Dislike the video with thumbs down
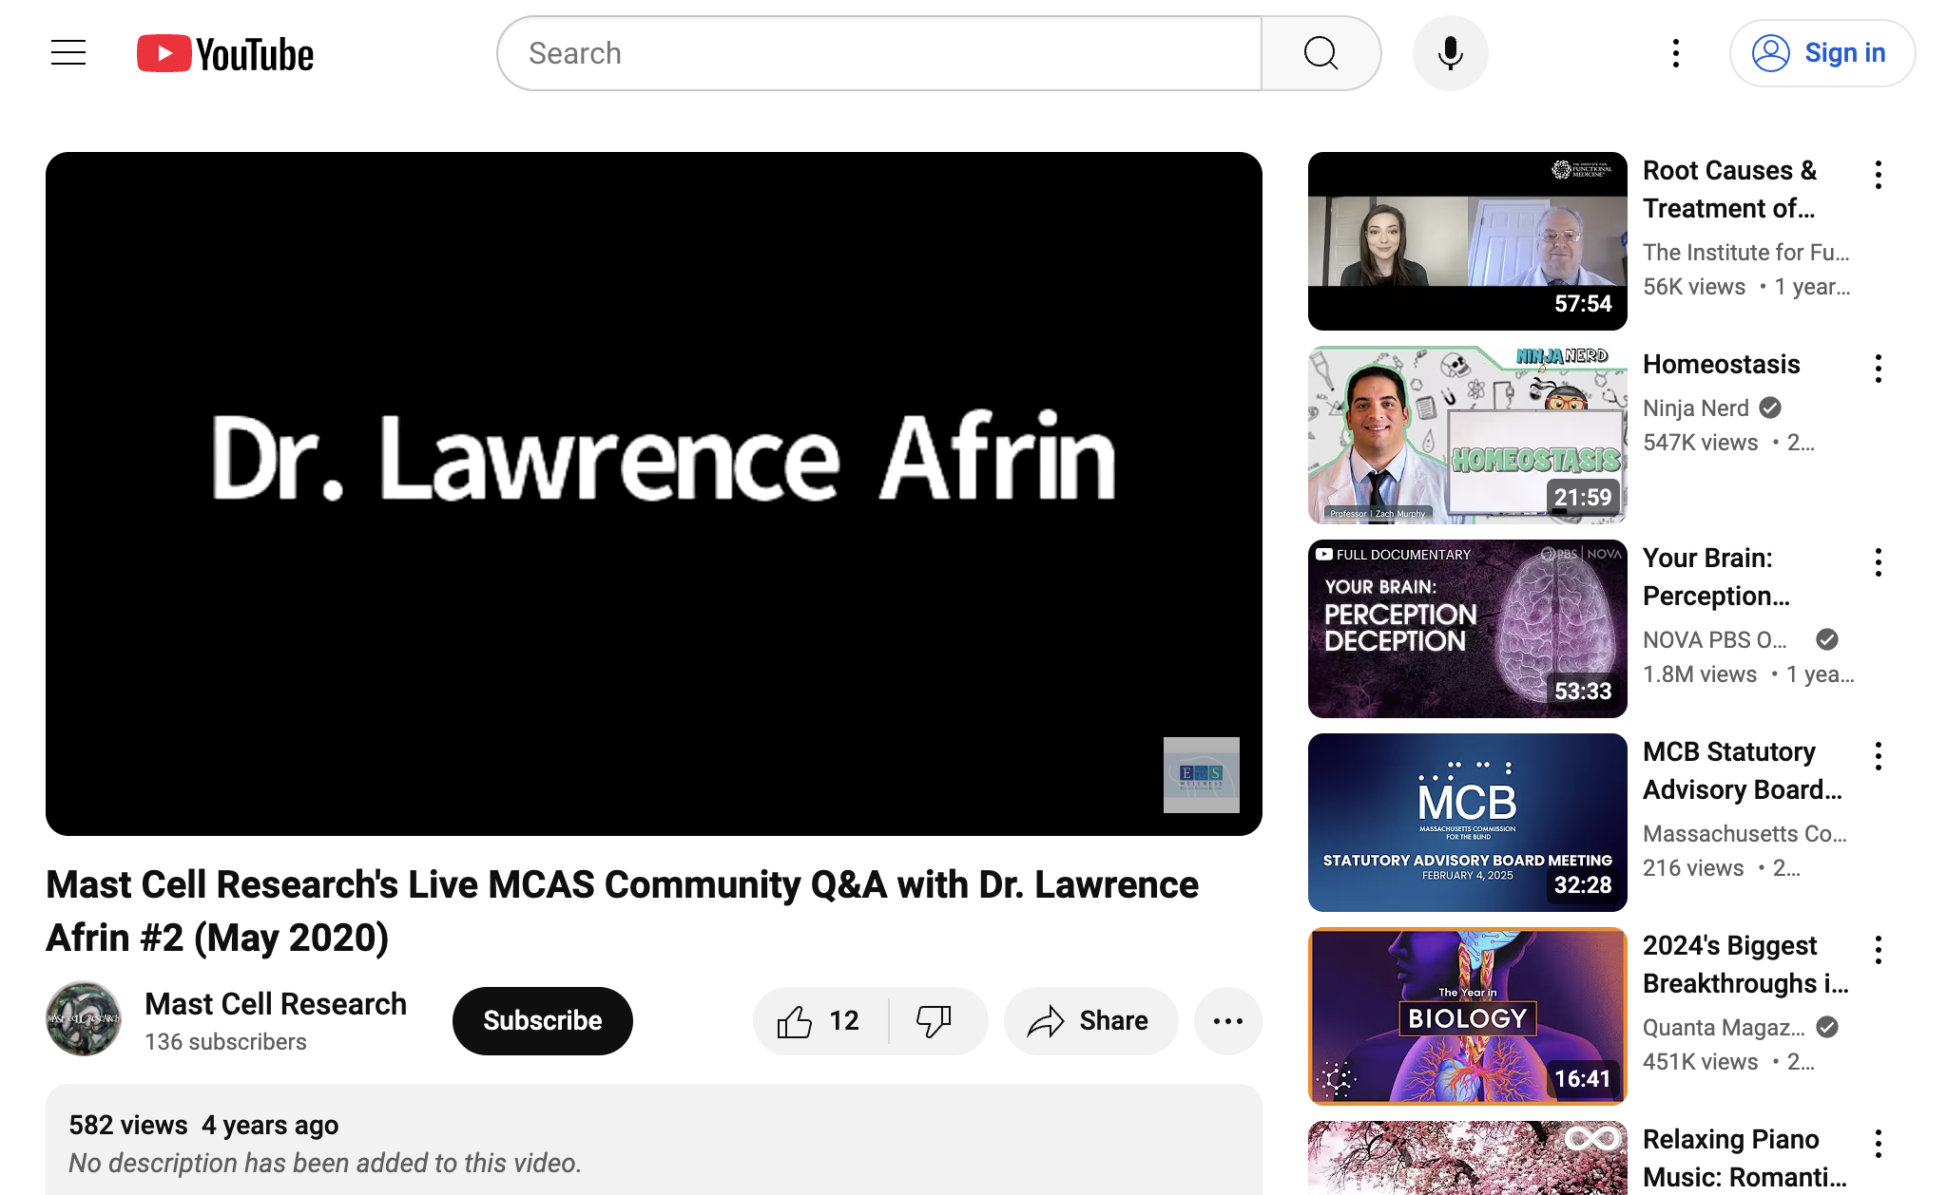The width and height of the screenshot is (1947, 1195). pos(935,1021)
